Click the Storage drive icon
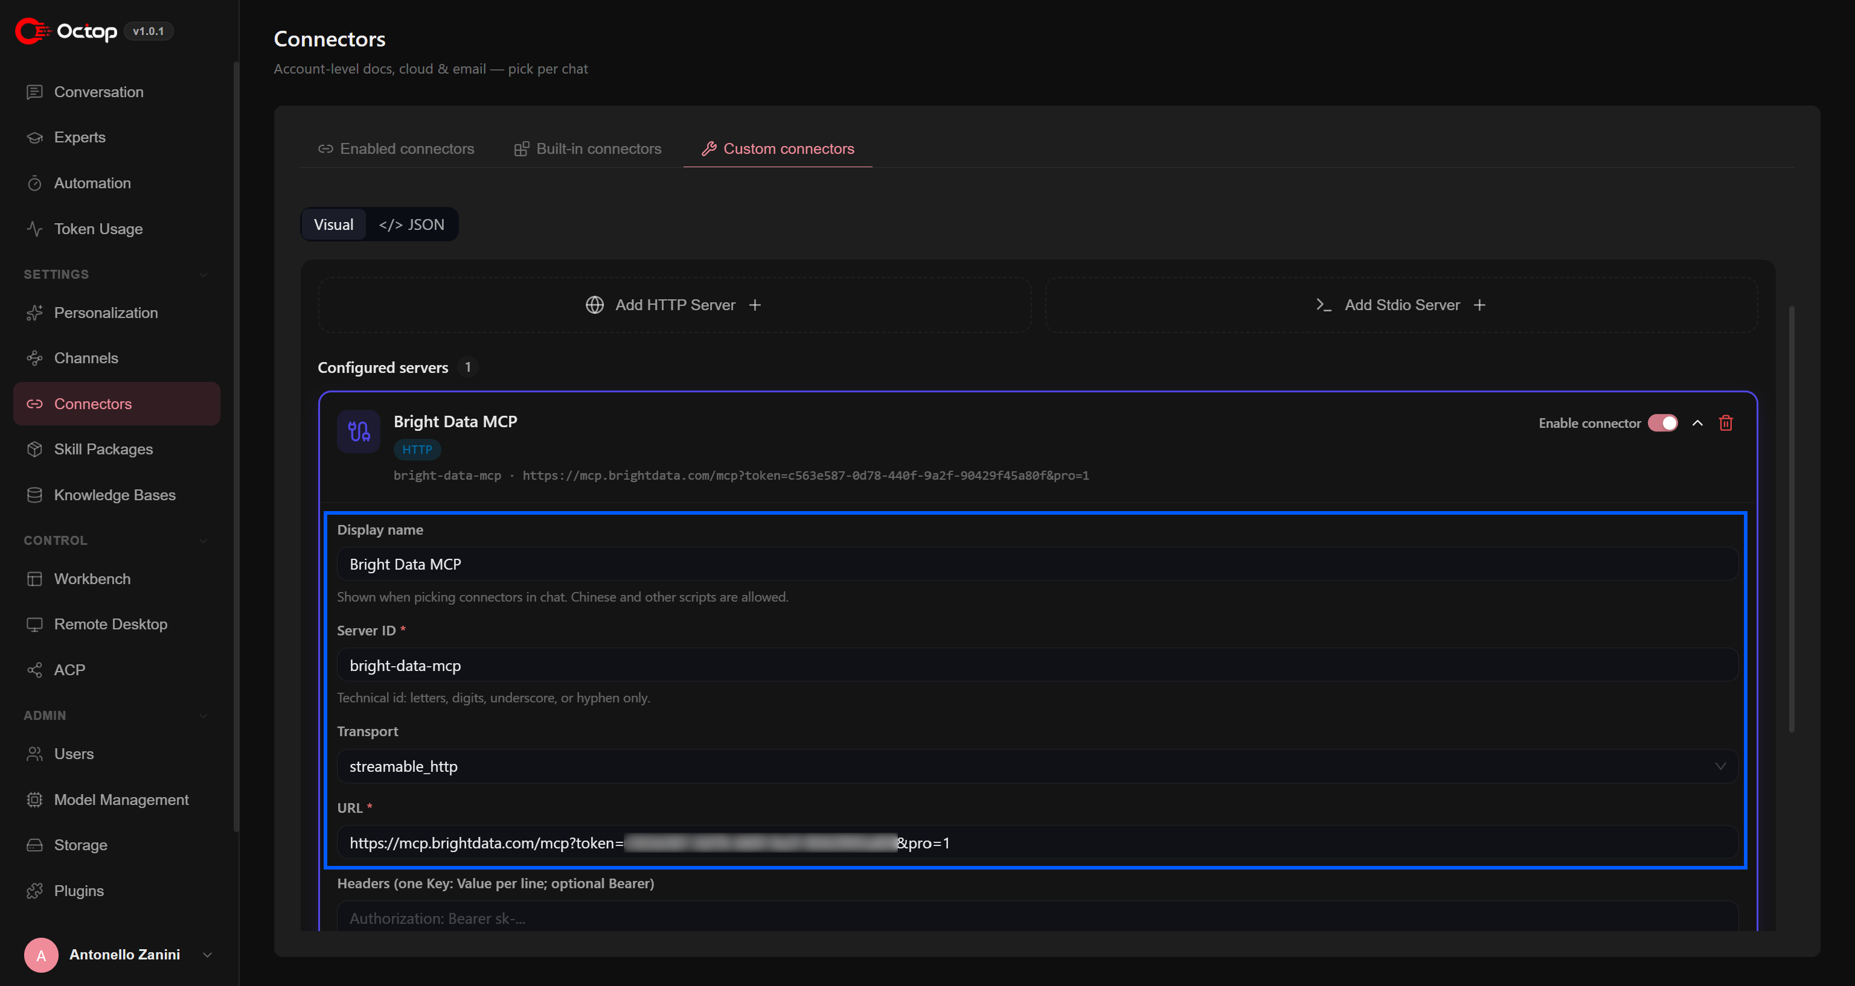 pos(34,845)
